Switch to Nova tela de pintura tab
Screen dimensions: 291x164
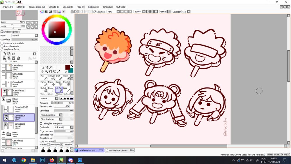pyautogui.click(x=120, y=150)
